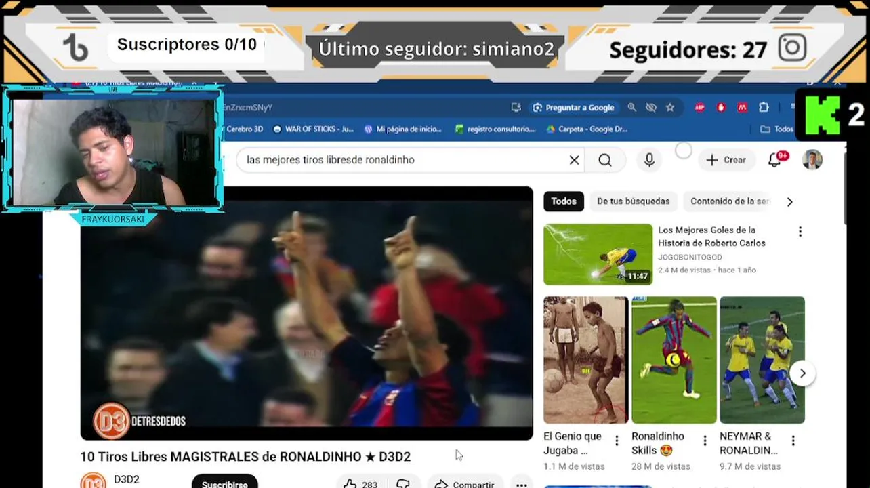Open the red hand ad-blocker extension
The height and width of the screenshot is (488, 870).
721,108
